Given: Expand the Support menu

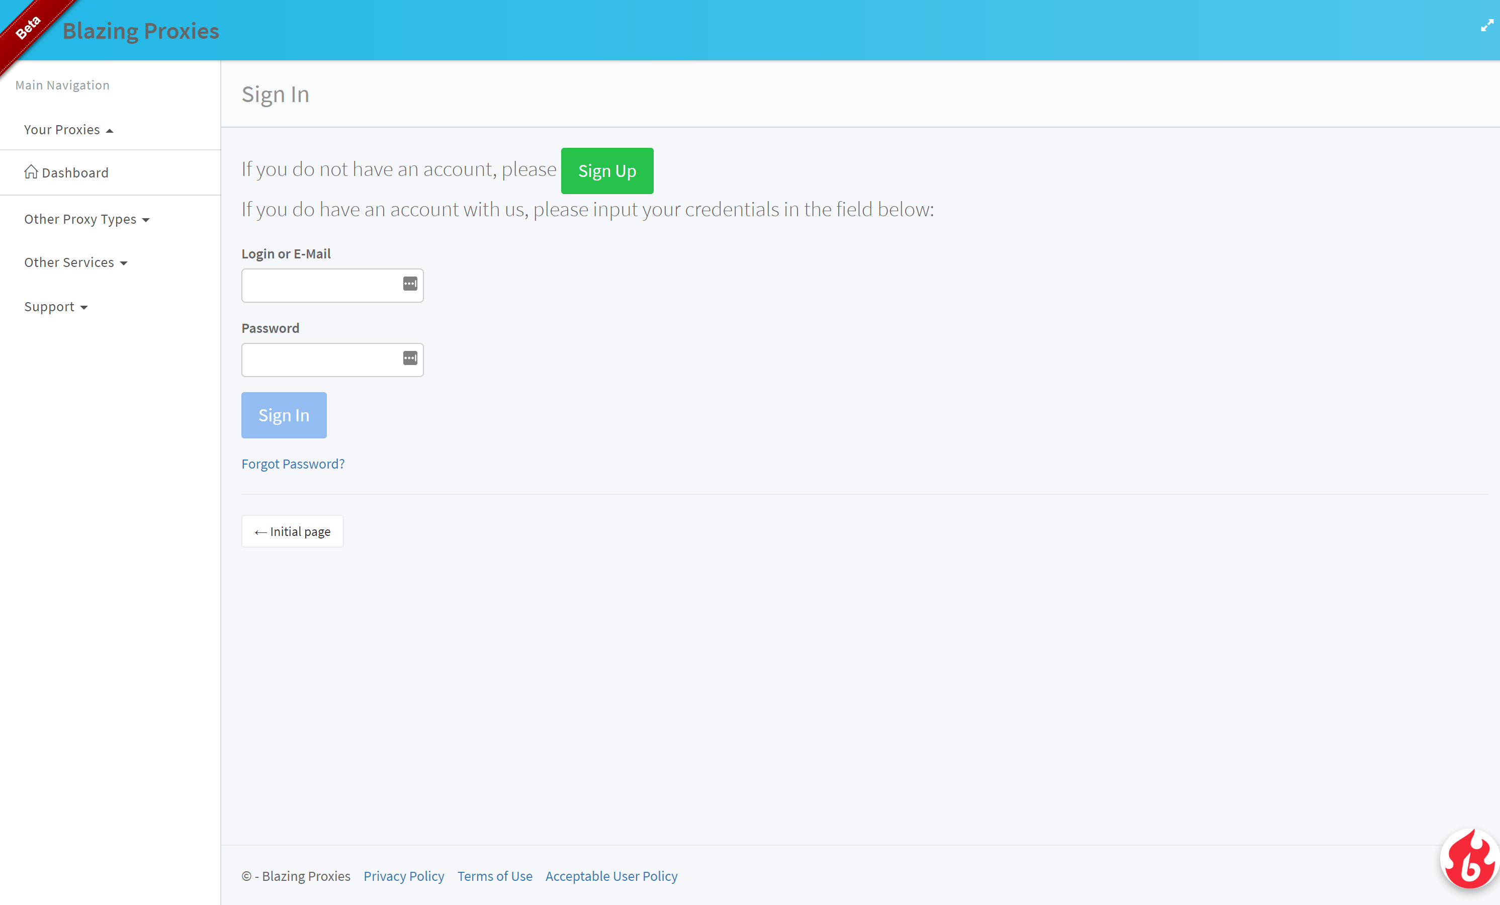Looking at the screenshot, I should [x=56, y=307].
